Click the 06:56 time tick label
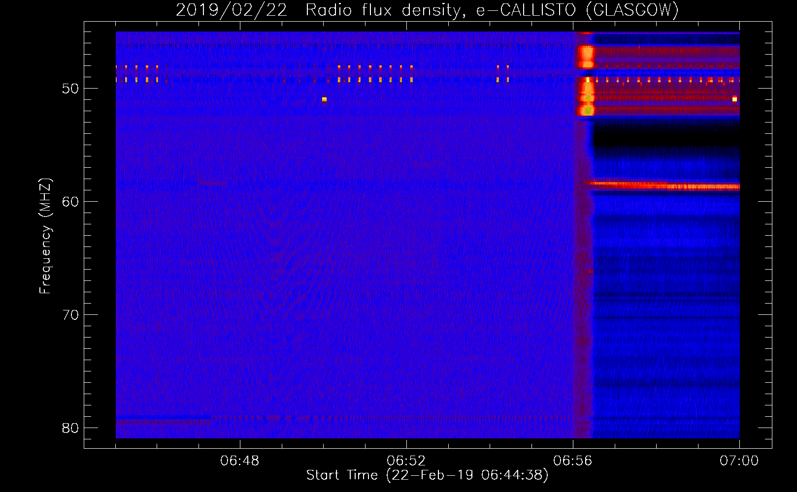Viewport: 797px width, 492px height. [573, 461]
